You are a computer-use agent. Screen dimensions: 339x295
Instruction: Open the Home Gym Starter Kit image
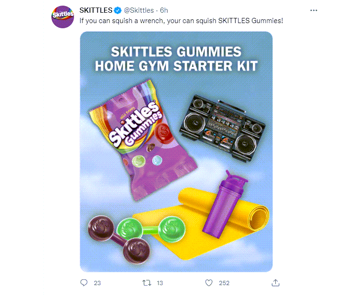(176, 152)
